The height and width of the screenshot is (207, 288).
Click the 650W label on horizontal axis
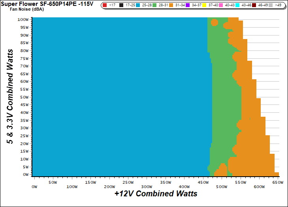click(277, 183)
